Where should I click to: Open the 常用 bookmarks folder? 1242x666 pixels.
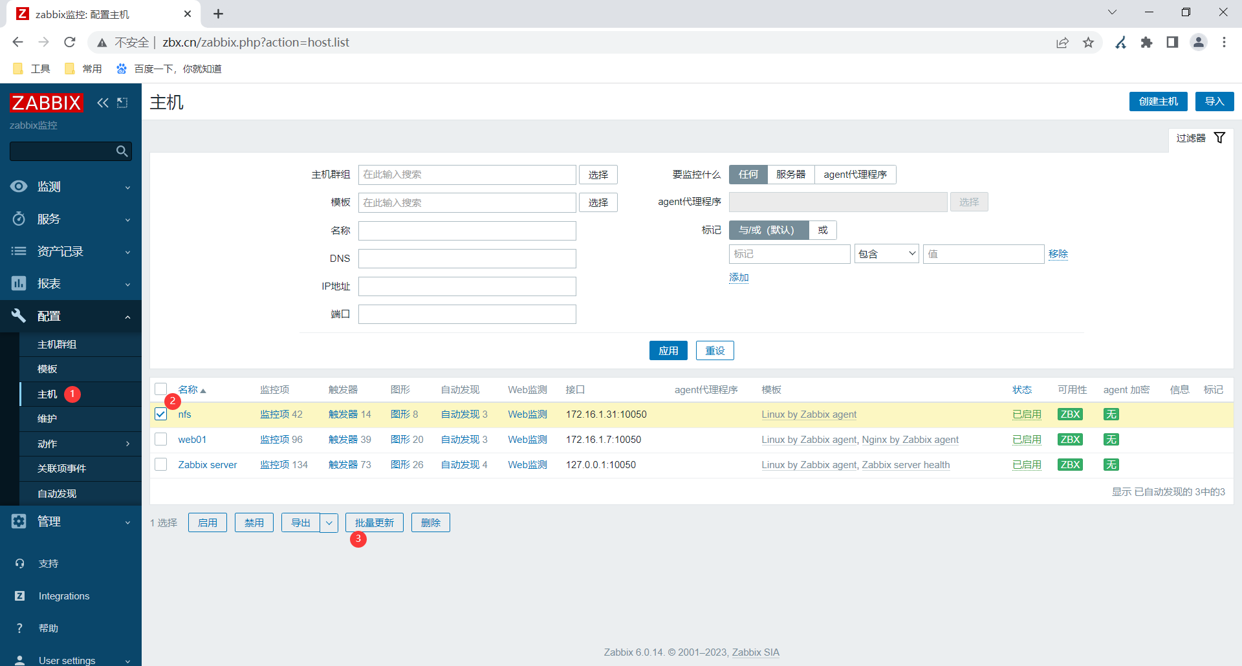[83, 69]
